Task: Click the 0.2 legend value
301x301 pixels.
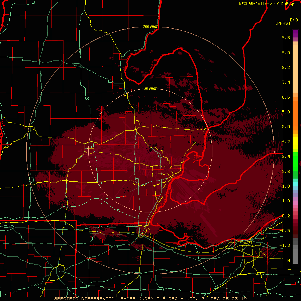Action: click(286, 216)
